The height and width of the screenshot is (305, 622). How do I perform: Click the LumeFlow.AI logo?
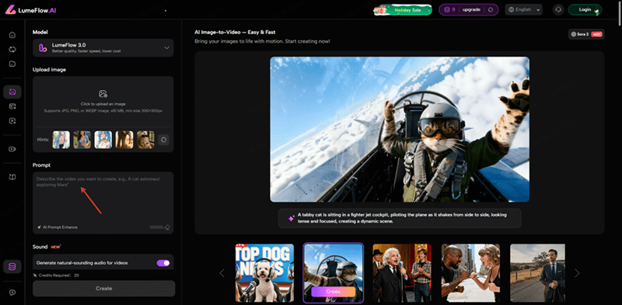click(30, 10)
